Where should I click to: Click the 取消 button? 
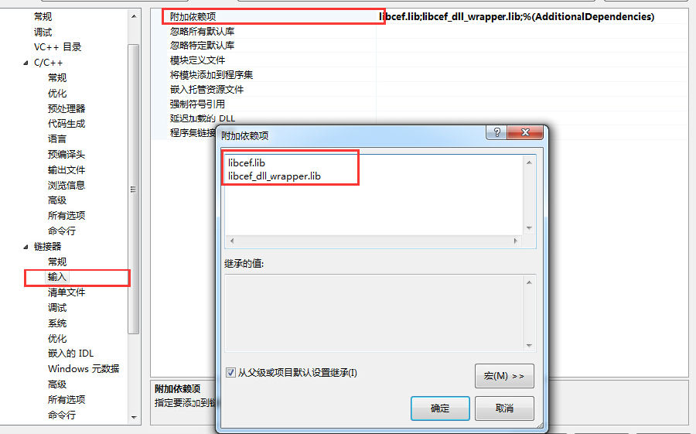point(504,408)
